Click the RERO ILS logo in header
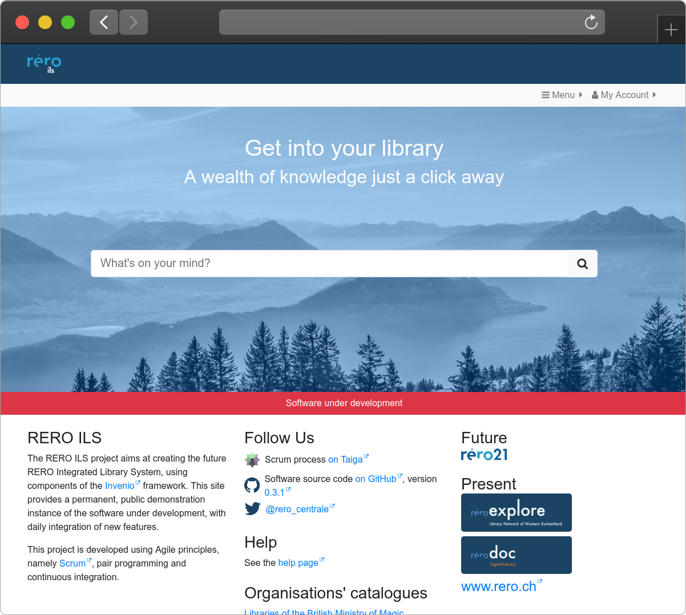Image resolution: width=686 pixels, height=615 pixels. (44, 63)
